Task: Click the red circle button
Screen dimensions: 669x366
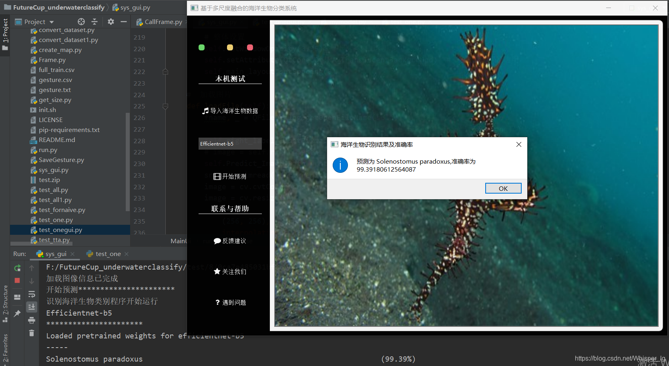Action: click(x=250, y=48)
